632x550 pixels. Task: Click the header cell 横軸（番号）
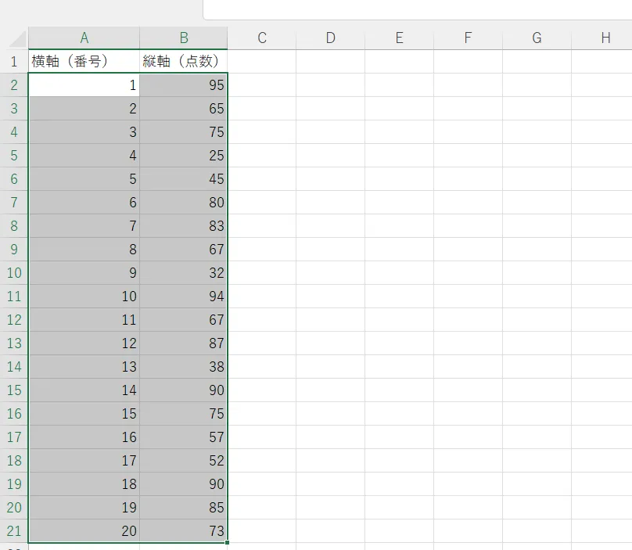(x=84, y=62)
